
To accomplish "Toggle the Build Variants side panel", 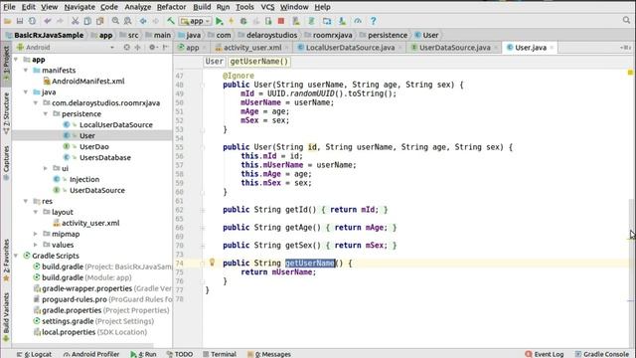I will (6, 317).
